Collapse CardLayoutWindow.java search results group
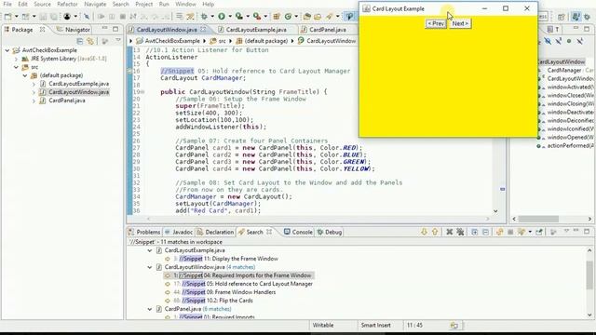Image resolution: width=596 pixels, height=335 pixels. click(150, 267)
